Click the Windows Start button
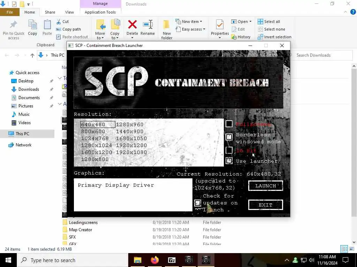The image size is (357, 267). tap(8, 260)
